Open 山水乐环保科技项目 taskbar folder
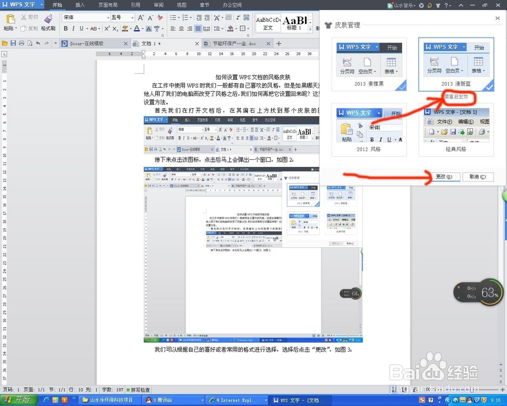 point(110,400)
